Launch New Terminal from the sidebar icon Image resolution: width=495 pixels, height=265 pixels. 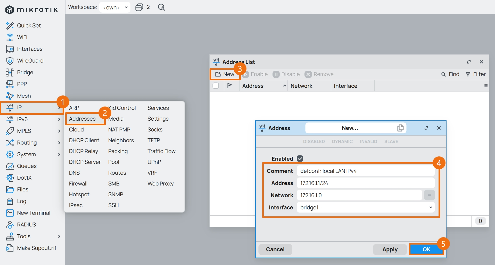pos(10,213)
